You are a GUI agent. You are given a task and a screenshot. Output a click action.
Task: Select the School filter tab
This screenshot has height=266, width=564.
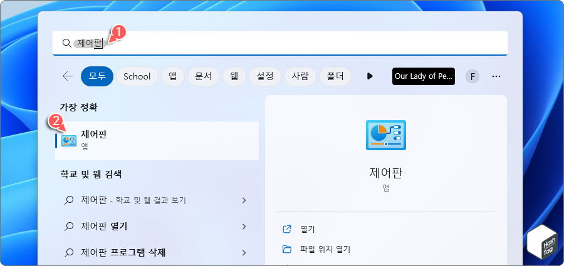[x=137, y=76]
